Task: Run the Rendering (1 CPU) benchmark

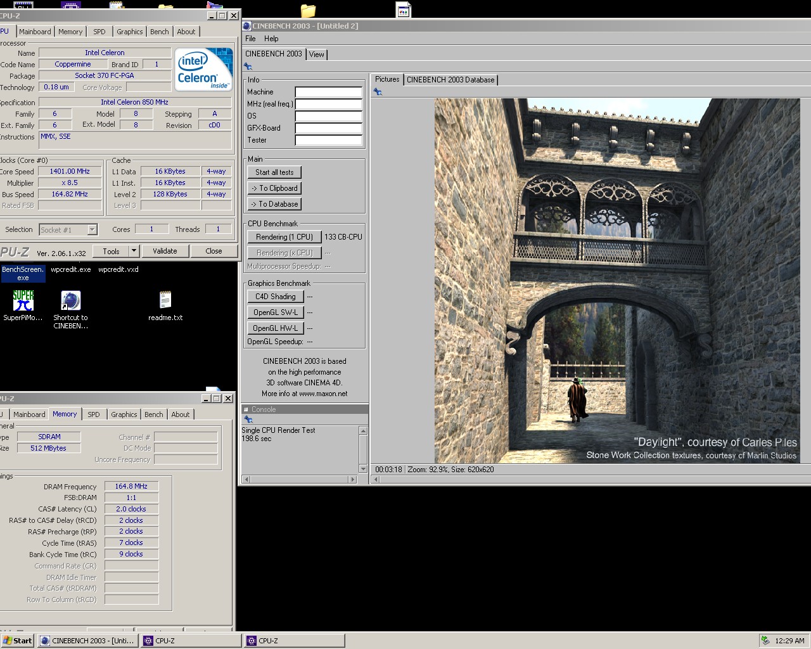Action: click(284, 237)
